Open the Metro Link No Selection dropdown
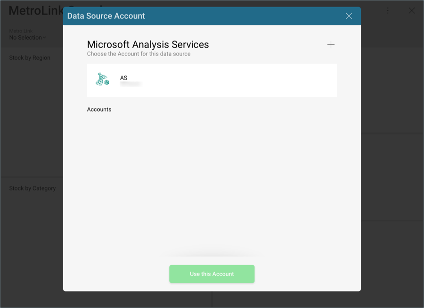 27,38
